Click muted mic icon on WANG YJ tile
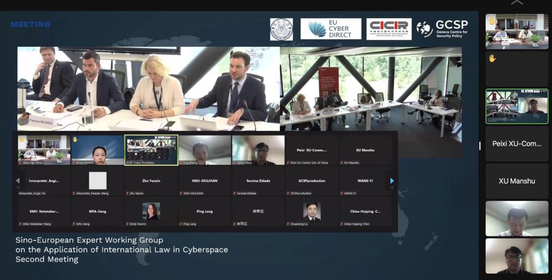 (342, 193)
